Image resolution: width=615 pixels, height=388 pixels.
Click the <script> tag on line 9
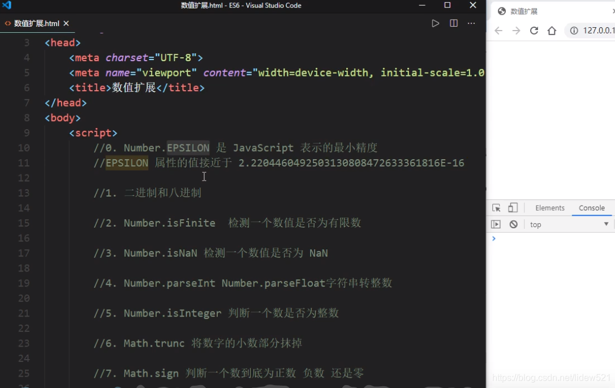tap(93, 133)
